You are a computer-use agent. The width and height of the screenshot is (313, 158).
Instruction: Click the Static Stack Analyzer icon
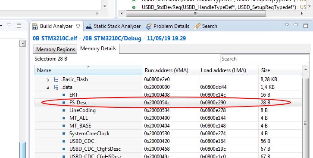89,27
